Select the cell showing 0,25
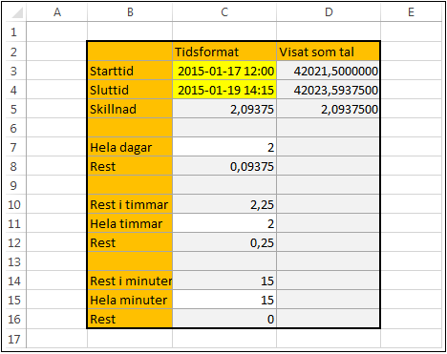Screen dimensions: 447x354 (224, 242)
